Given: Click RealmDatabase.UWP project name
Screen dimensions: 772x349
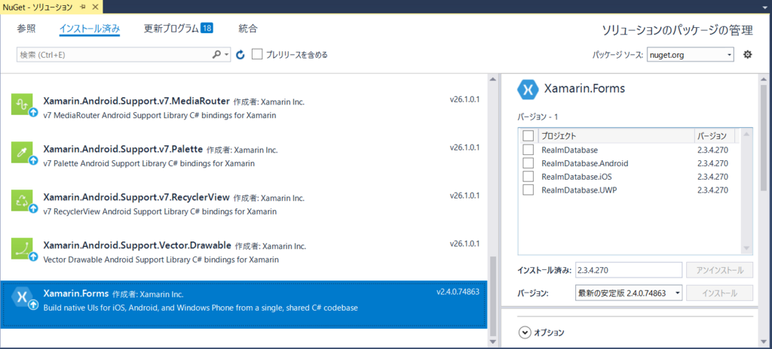Looking at the screenshot, I should pyautogui.click(x=579, y=190).
